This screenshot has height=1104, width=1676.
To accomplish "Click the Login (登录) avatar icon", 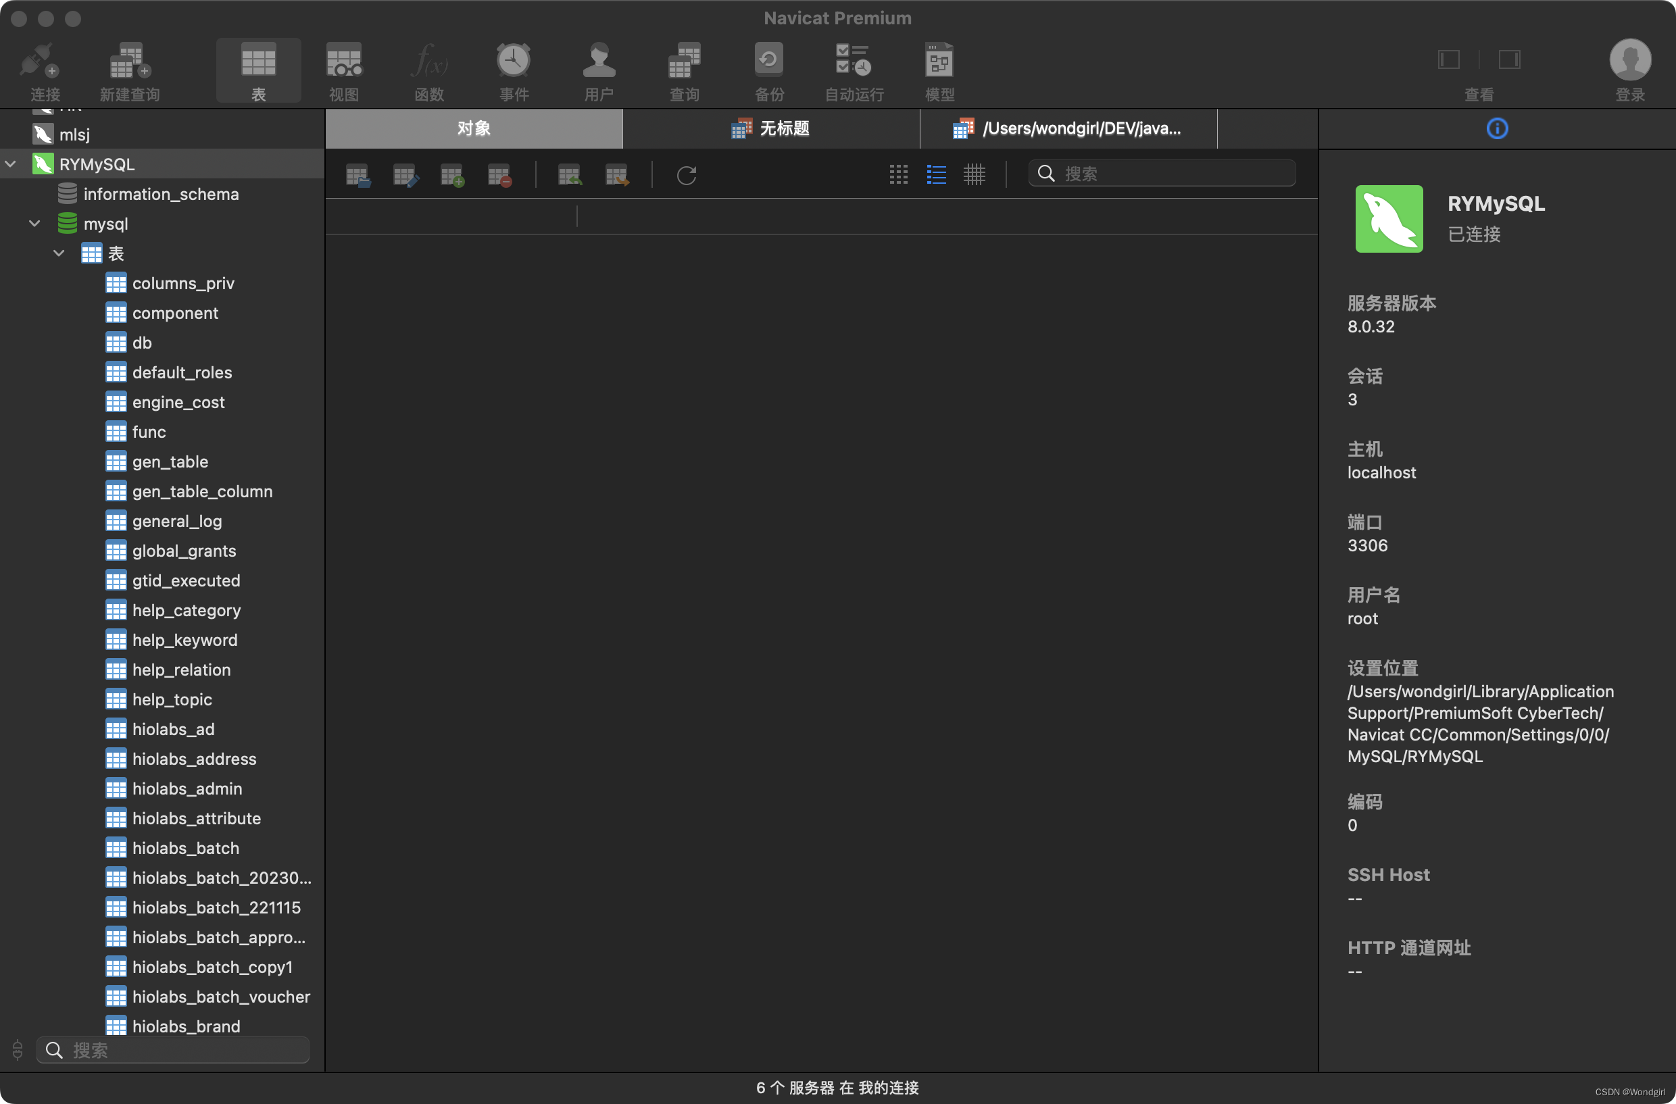I will coord(1629,61).
